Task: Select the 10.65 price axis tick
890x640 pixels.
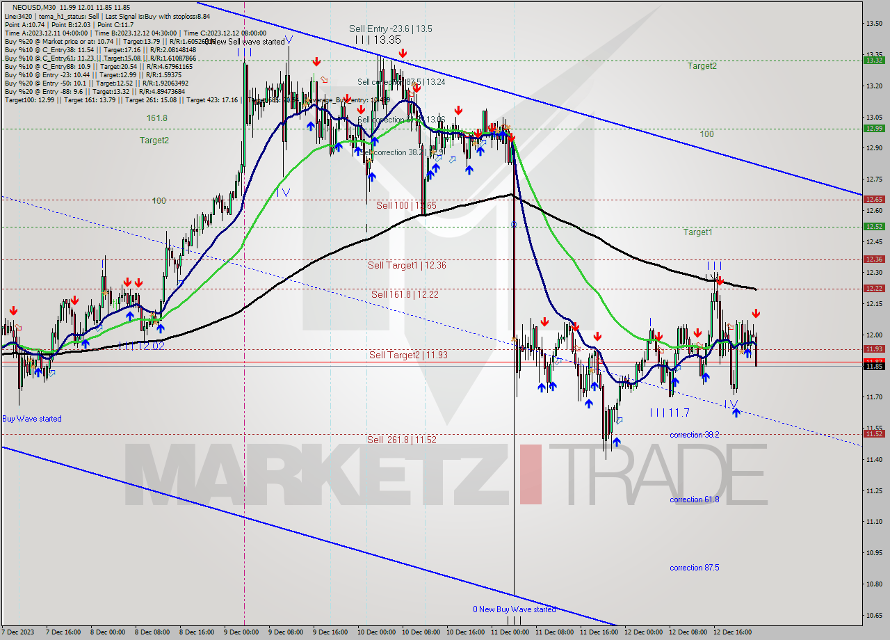Action: click(874, 615)
